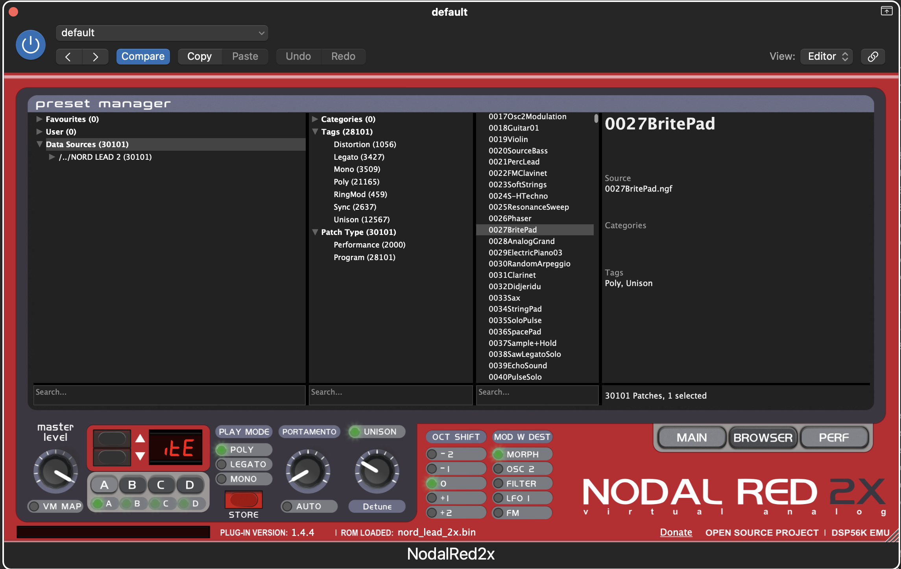Collapse the Tags group
Viewport: 901px width, 569px height.
[315, 131]
